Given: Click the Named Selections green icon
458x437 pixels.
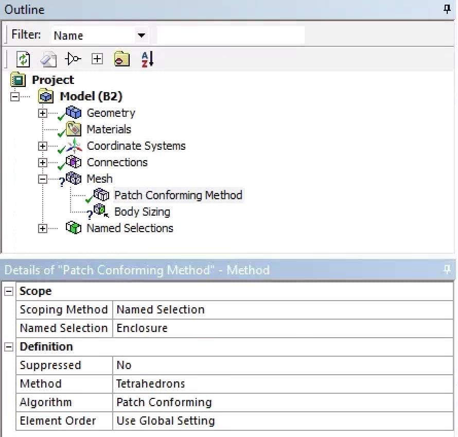Looking at the screenshot, I should (x=73, y=228).
